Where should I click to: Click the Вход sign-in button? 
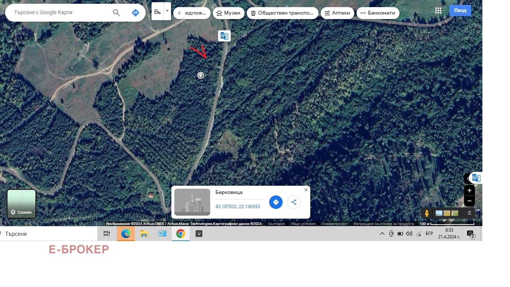pos(460,10)
